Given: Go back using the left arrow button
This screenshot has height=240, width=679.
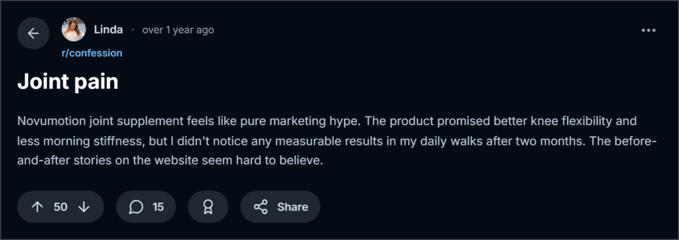Looking at the screenshot, I should 33,33.
